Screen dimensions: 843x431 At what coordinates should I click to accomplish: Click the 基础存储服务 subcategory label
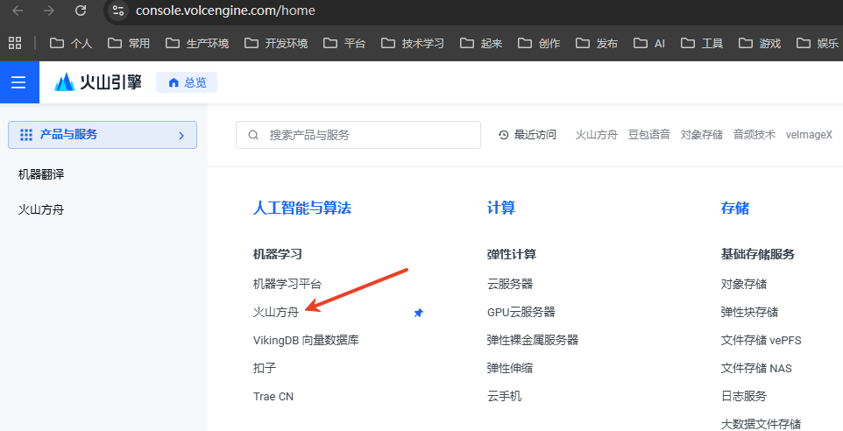[757, 254]
